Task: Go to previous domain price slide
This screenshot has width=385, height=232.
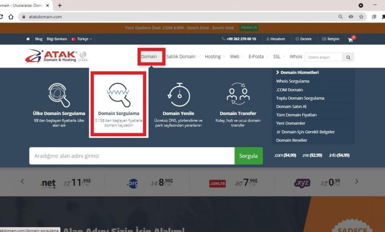Action: click(x=22, y=182)
